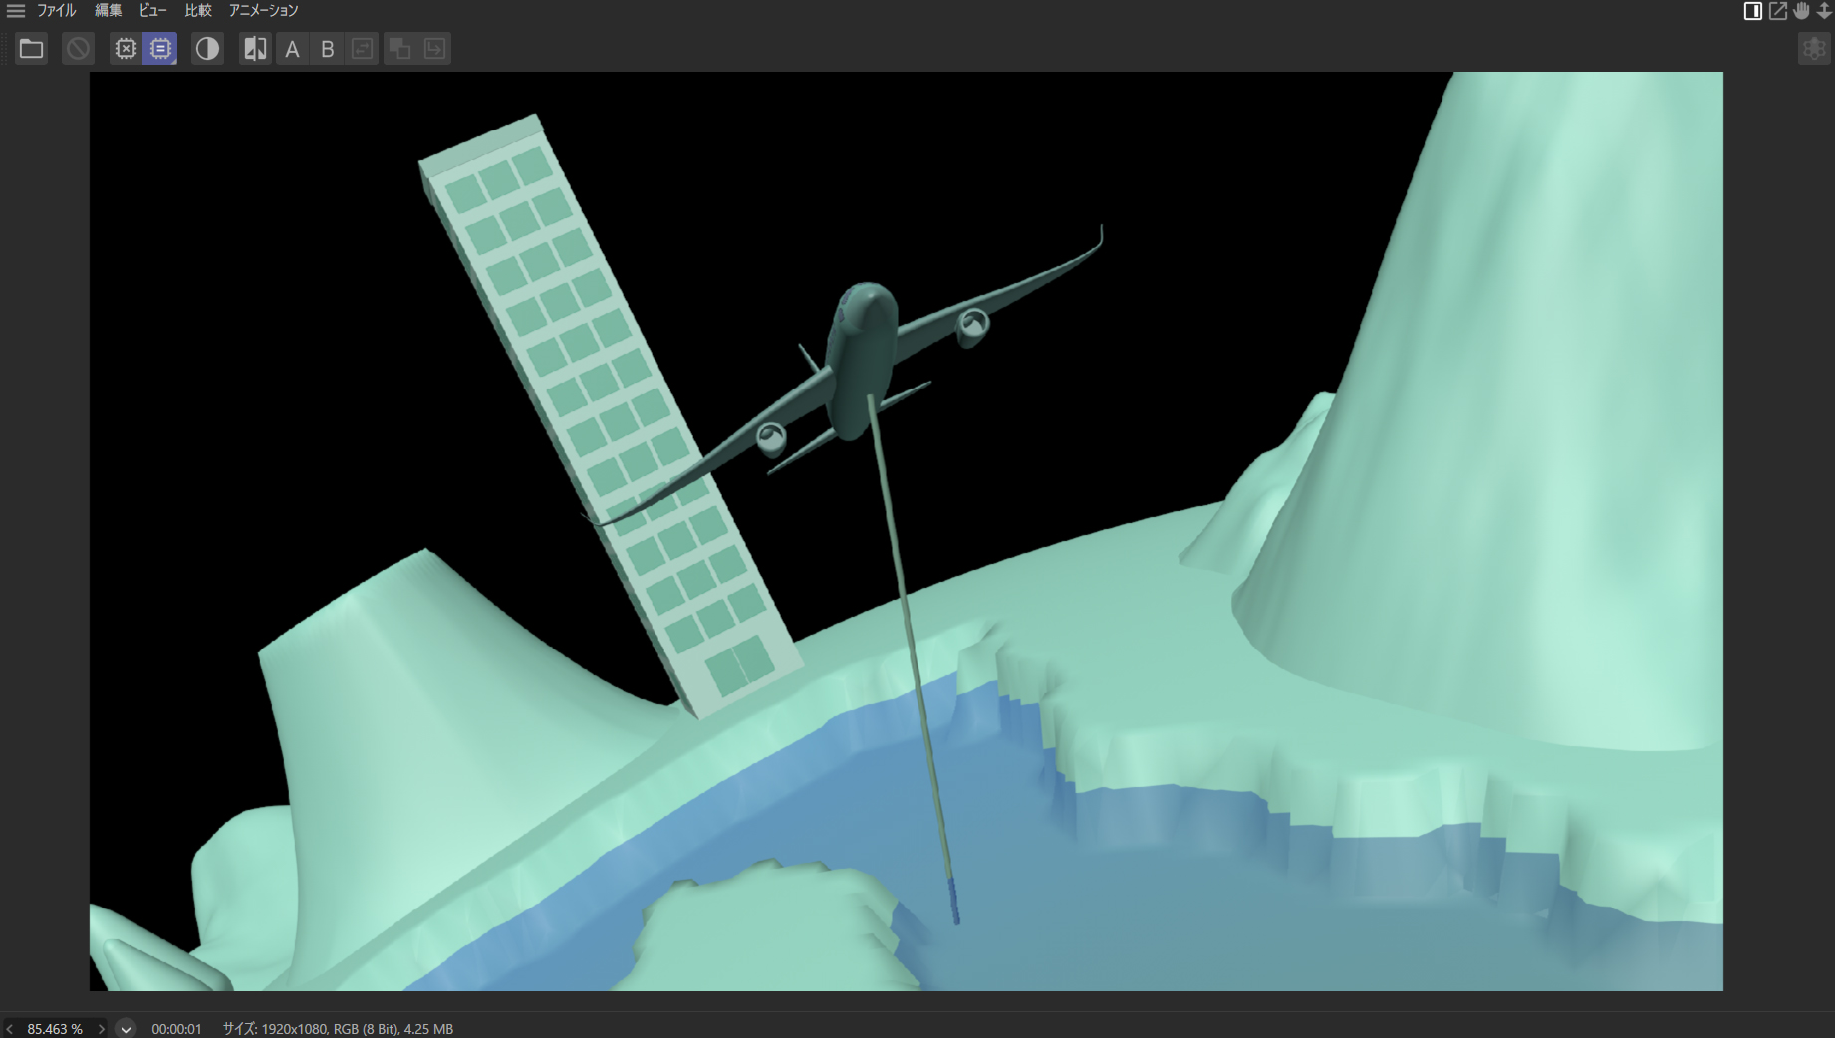Click the open folder icon
1835x1038 pixels.
click(31, 49)
